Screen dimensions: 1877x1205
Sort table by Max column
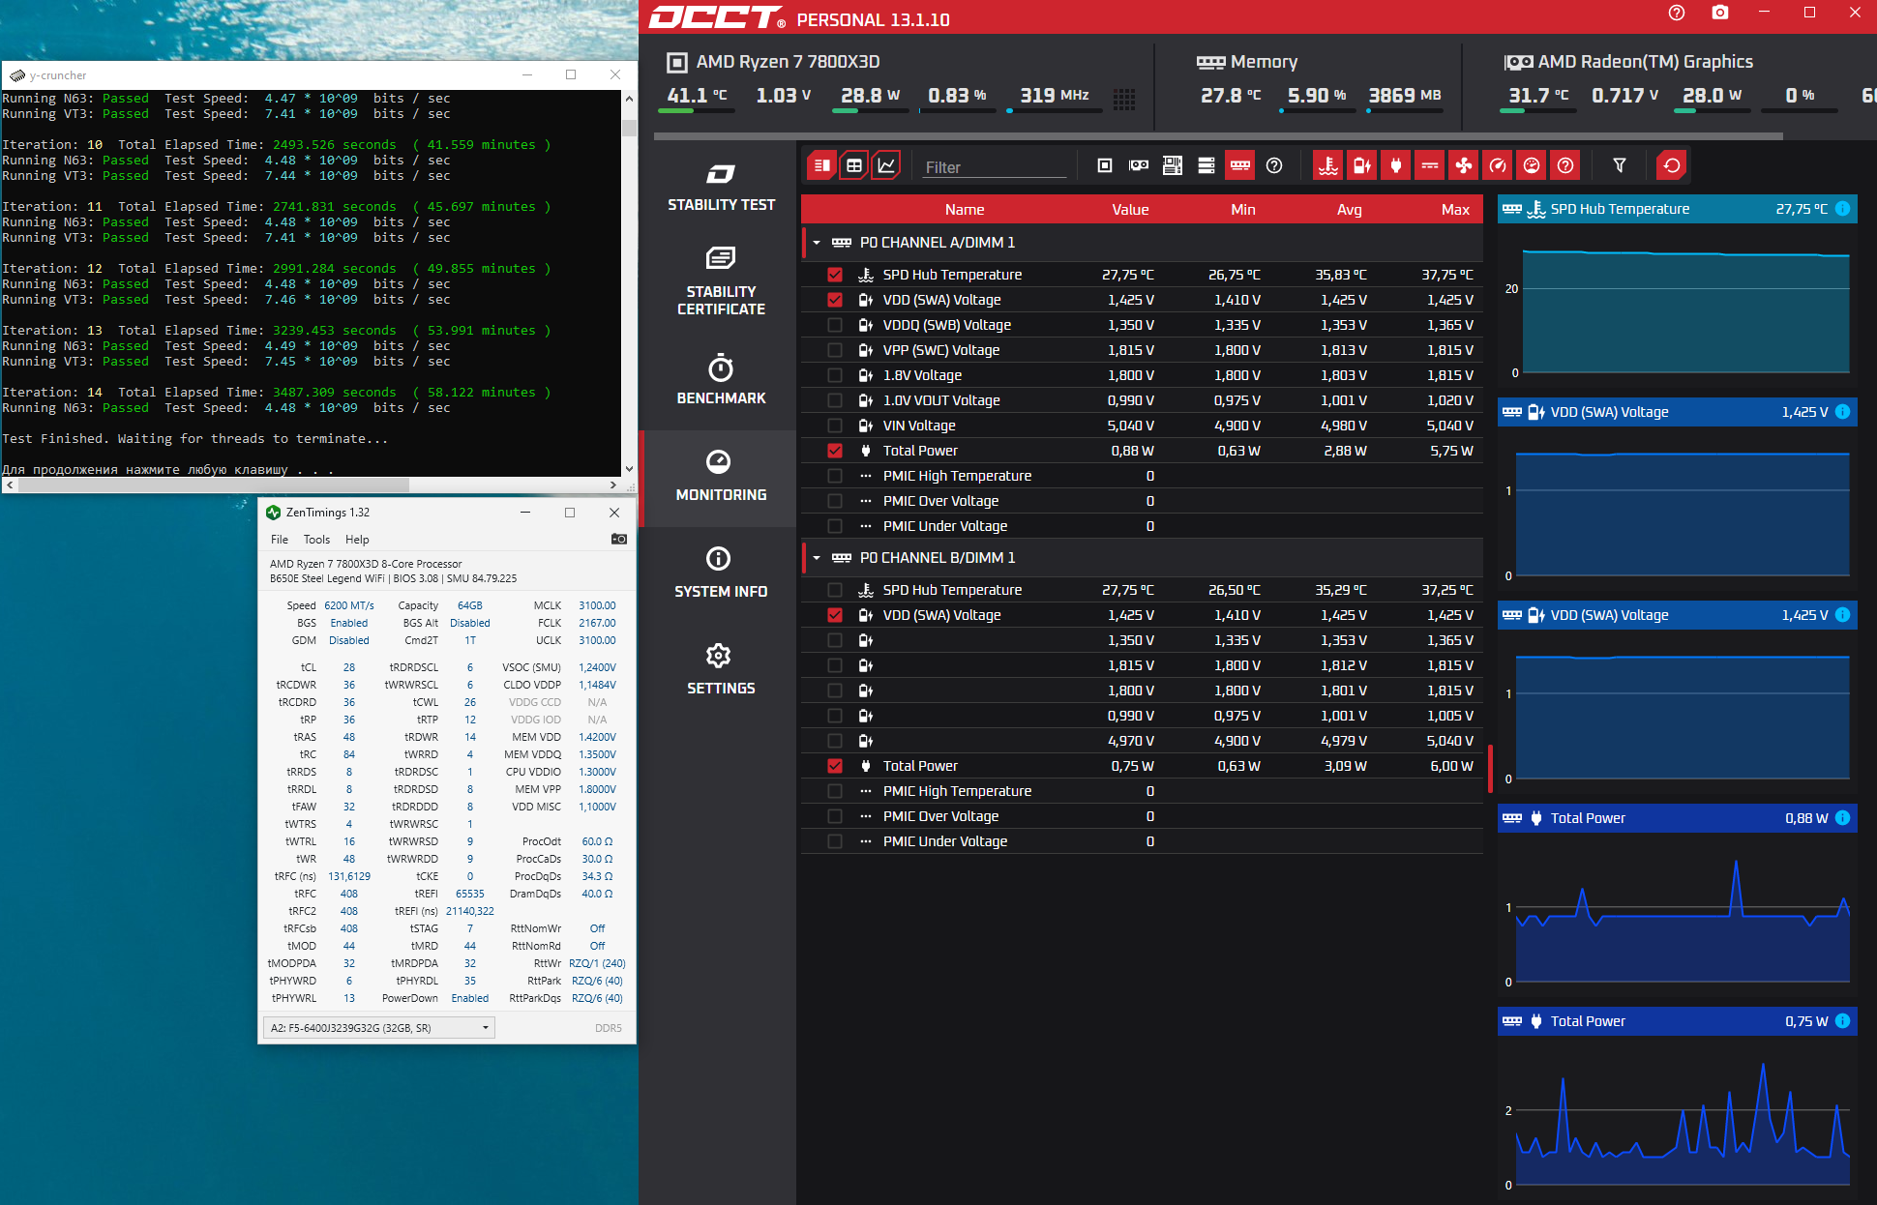[1455, 209]
